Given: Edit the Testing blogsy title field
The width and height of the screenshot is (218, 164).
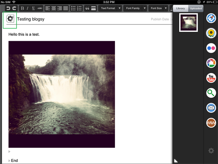Looking at the screenshot, I should 31,19.
